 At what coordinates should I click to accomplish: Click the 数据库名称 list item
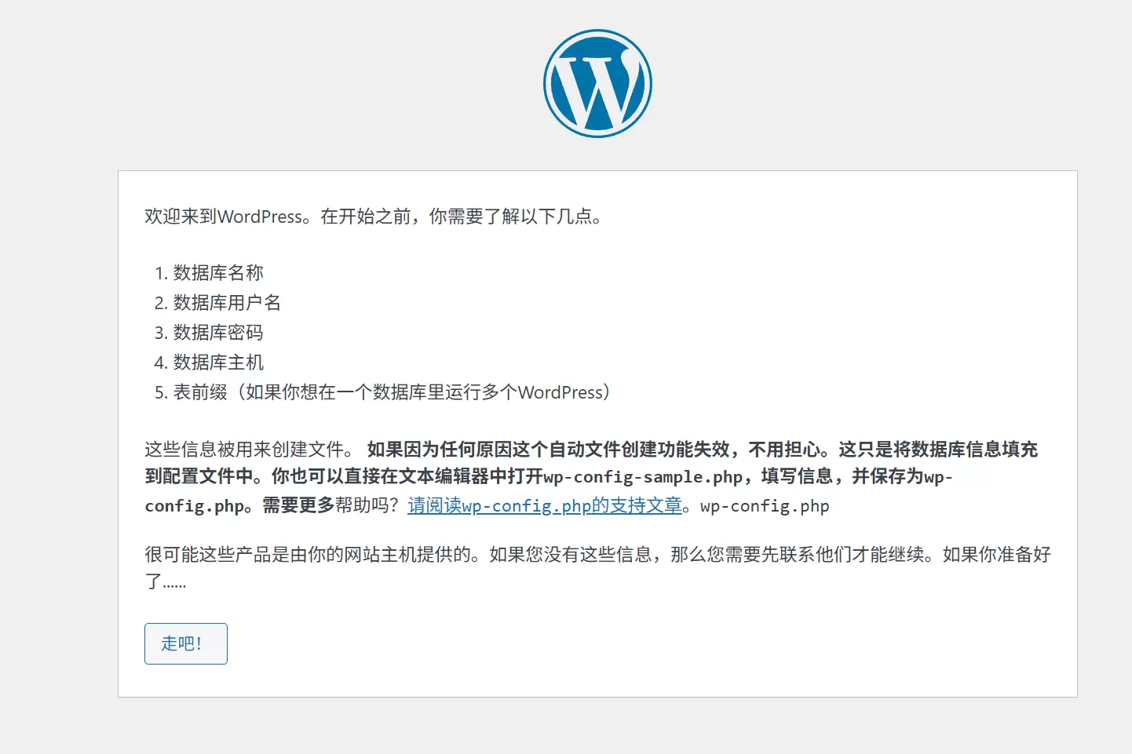(218, 273)
